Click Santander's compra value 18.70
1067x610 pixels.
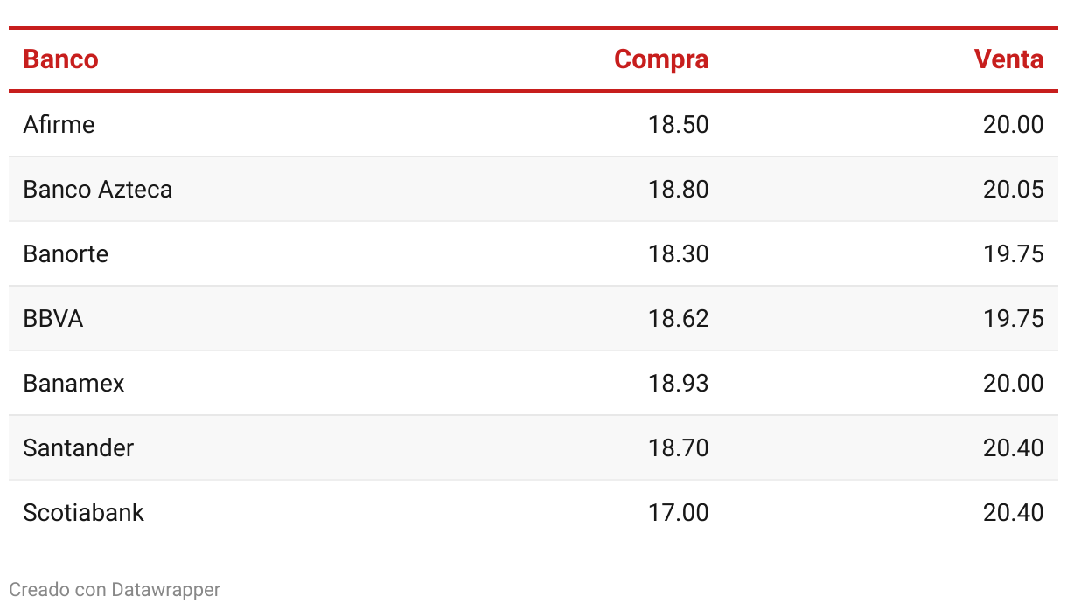tap(679, 447)
